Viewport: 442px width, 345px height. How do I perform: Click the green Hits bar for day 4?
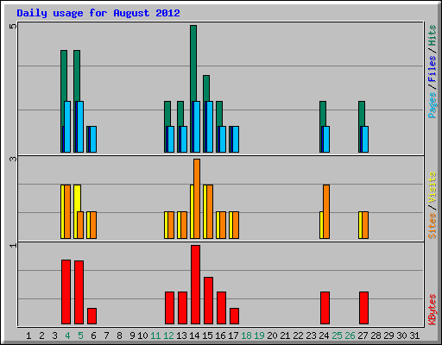click(64, 76)
